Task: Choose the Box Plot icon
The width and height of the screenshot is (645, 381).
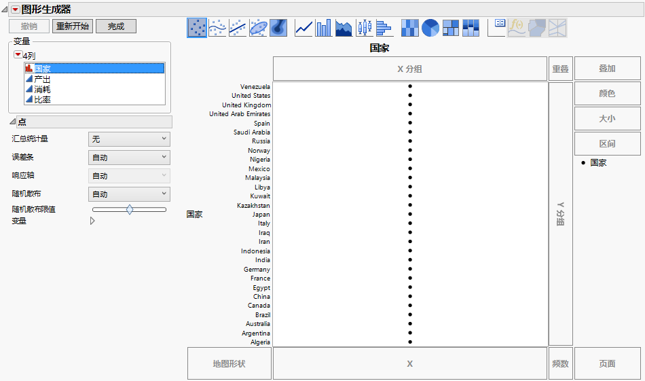Action: [x=365, y=28]
